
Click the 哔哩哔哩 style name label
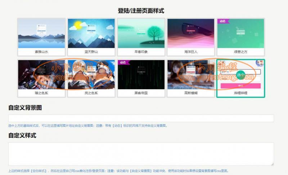coord(240,93)
